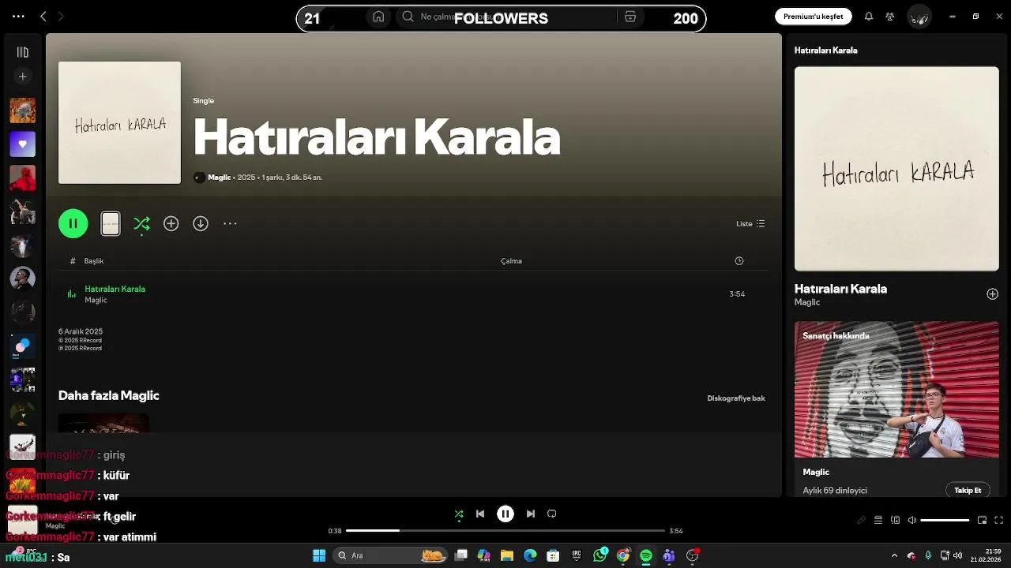Pause playback in bottom player bar
The width and height of the screenshot is (1011, 568).
click(505, 514)
